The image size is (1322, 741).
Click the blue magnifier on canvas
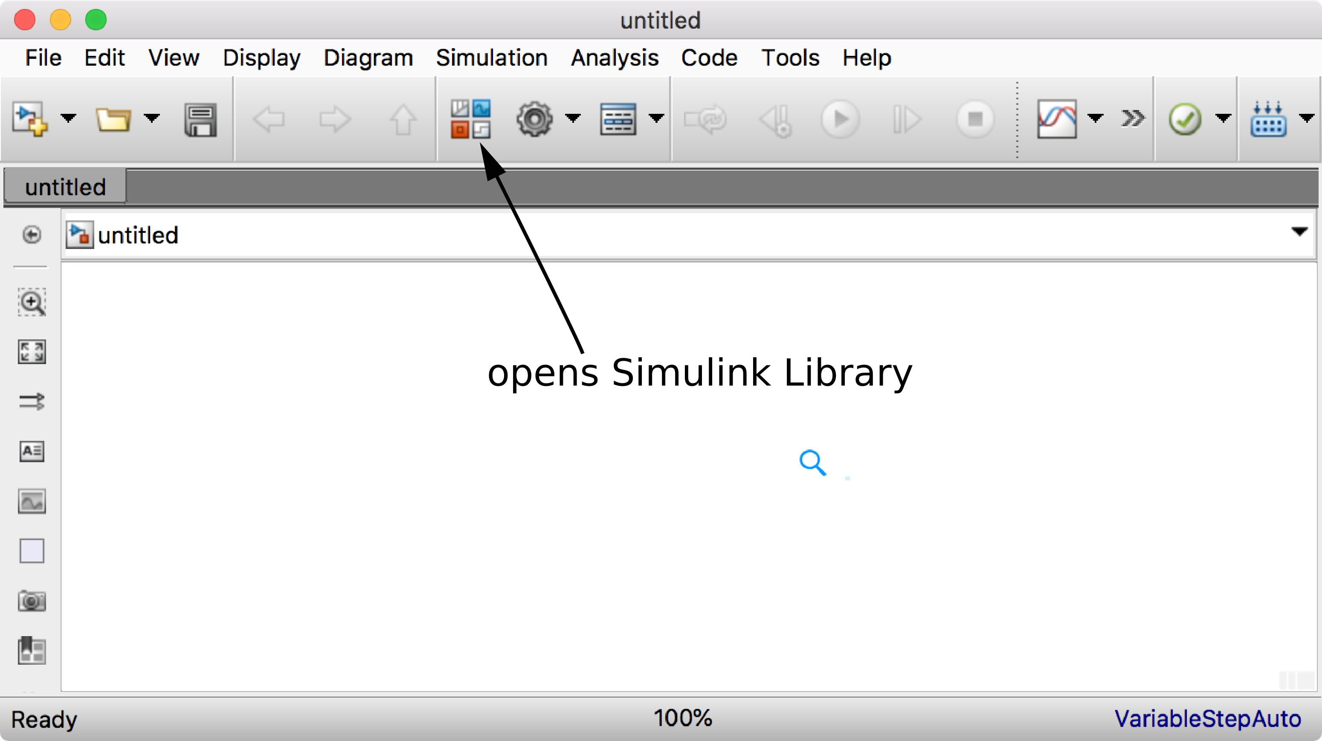813,463
